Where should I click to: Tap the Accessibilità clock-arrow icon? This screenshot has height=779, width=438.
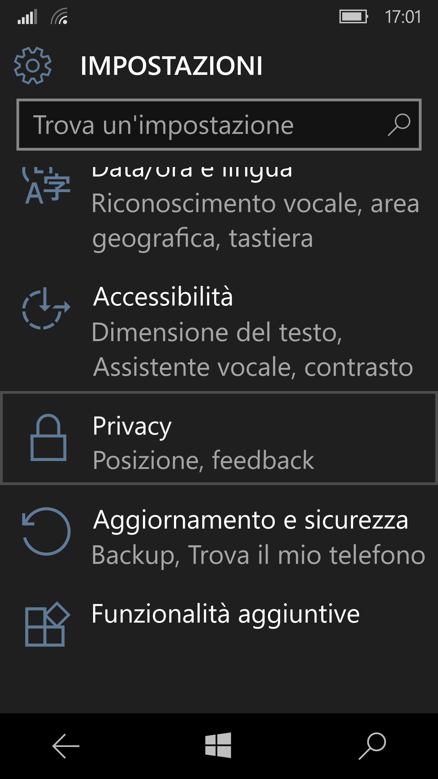click(x=46, y=308)
